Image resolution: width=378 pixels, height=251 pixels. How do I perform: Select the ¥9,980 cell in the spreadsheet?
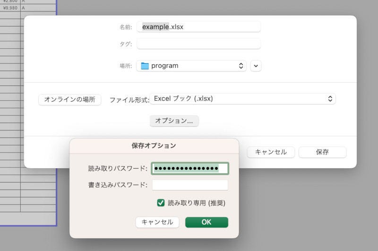[10, 8]
